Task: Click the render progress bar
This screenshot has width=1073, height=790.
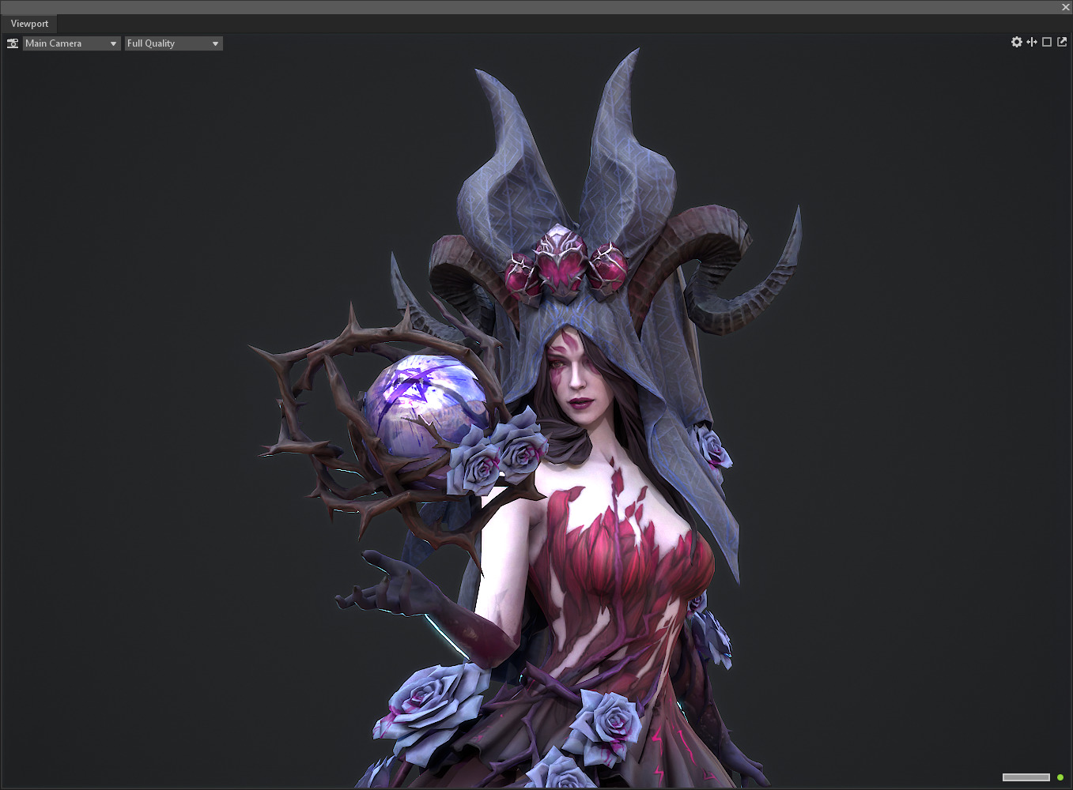Action: [1026, 777]
